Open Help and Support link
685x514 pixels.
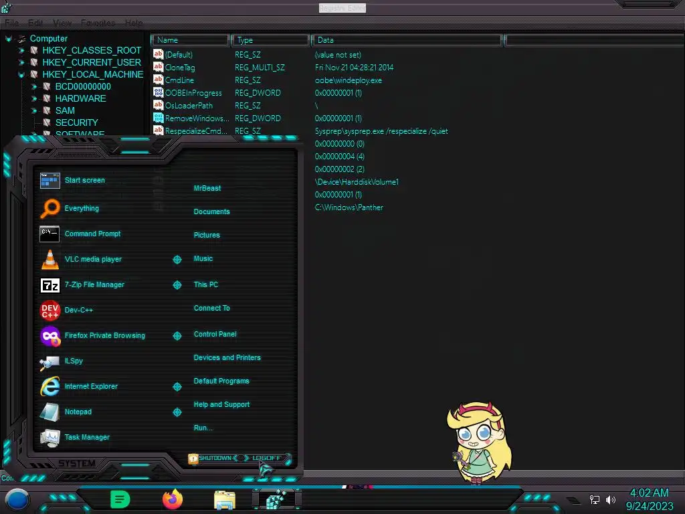221,405
